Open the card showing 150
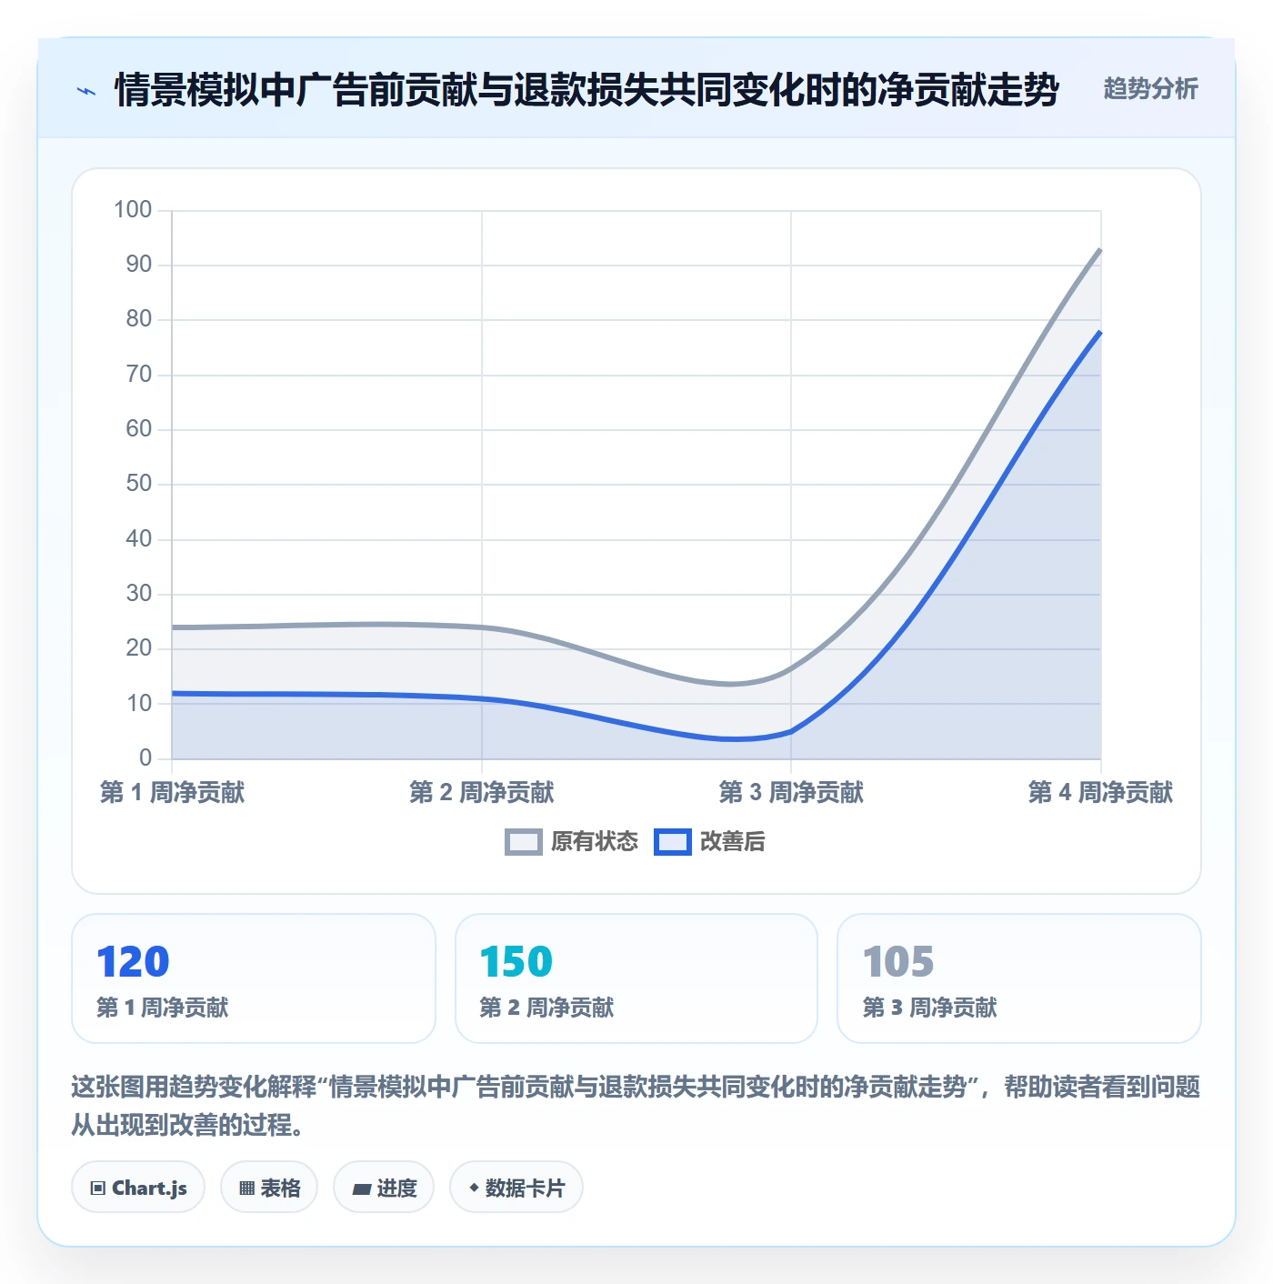This screenshot has width=1273, height=1284. coord(636,978)
